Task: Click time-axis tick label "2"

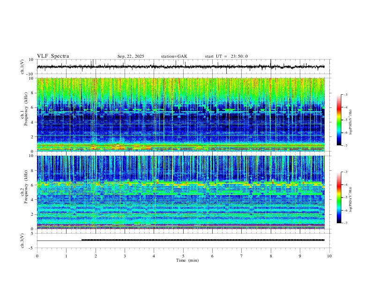Action: 96,256
